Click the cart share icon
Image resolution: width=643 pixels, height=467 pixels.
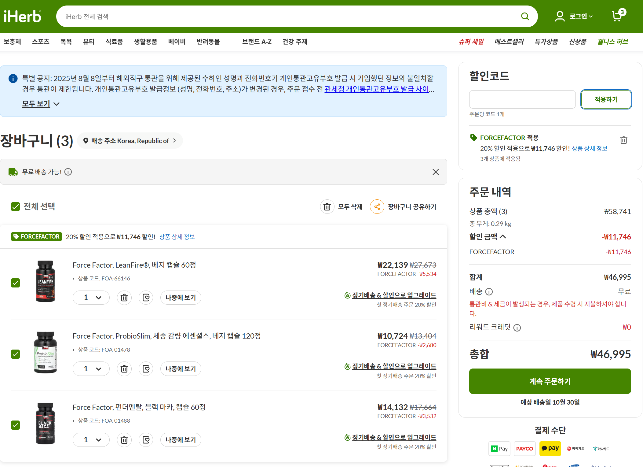pos(377,207)
